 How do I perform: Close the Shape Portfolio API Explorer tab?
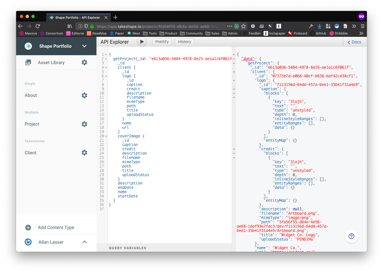coord(106,18)
